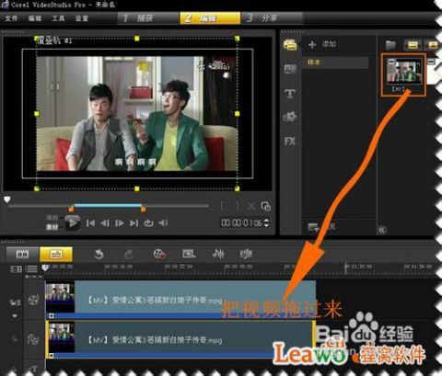Jump to the start of the clip
Screen dimensions: 442x376
coord(90,222)
